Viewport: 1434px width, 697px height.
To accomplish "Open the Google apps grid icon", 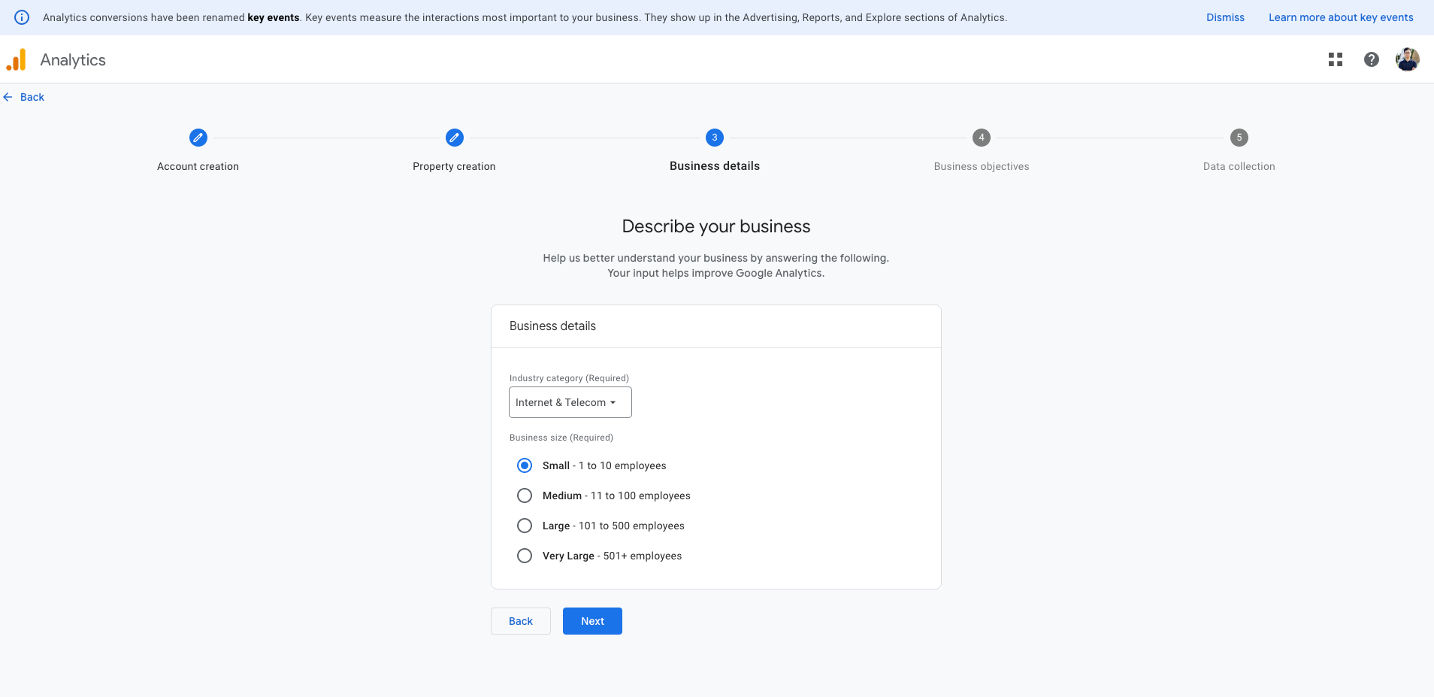I will point(1335,59).
